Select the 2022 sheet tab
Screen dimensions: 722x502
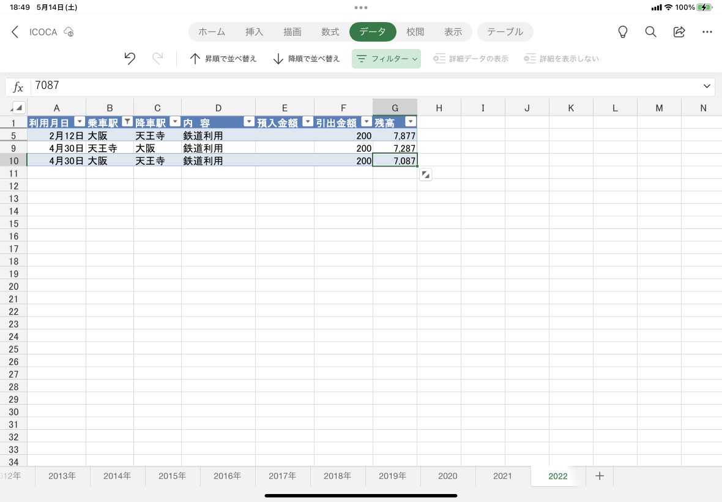pos(558,476)
